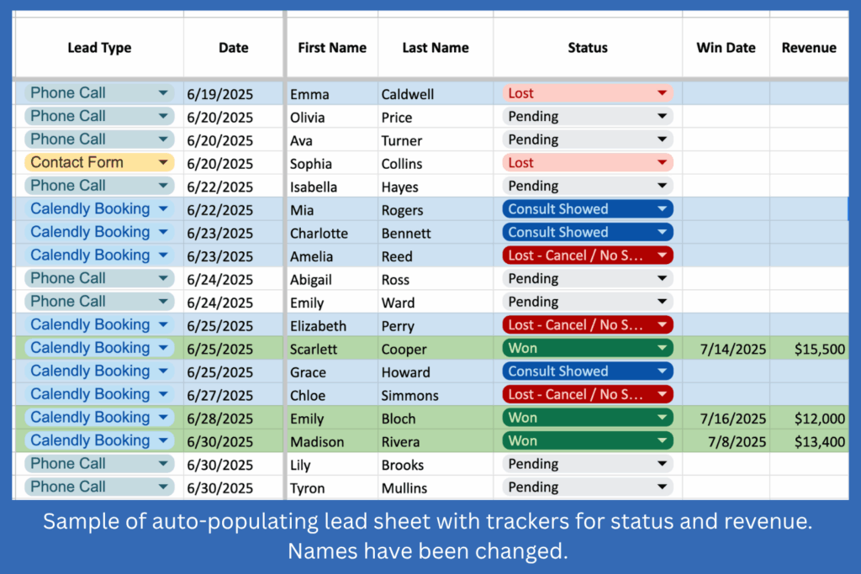Select the Revenue column header
Screen dimensions: 861x574
809,48
